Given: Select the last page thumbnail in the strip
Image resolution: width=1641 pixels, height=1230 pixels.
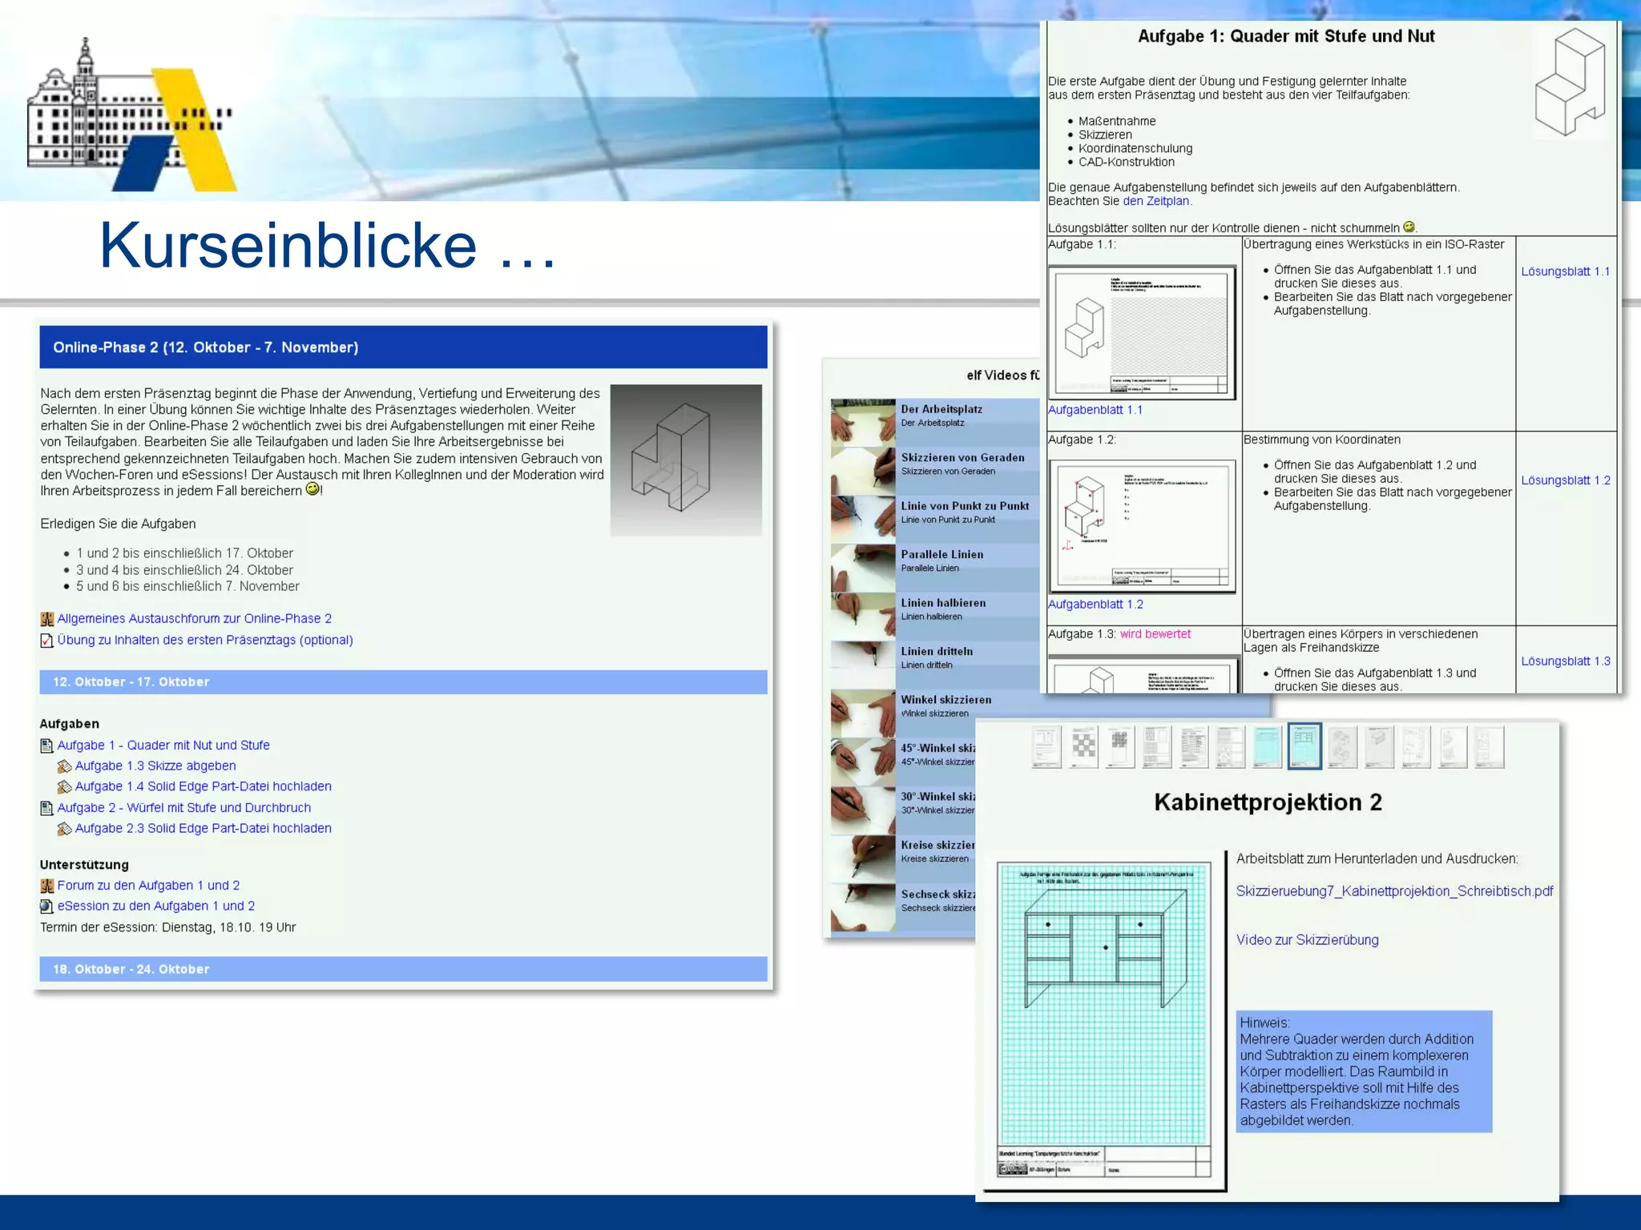Looking at the screenshot, I should pos(1489,747).
